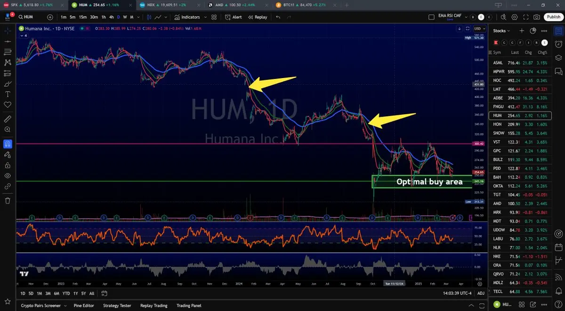Open the Pine Editor tab
Image resolution: width=565 pixels, height=311 pixels.
click(x=85, y=305)
